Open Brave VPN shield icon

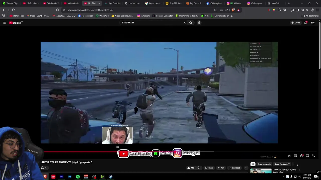312,10
